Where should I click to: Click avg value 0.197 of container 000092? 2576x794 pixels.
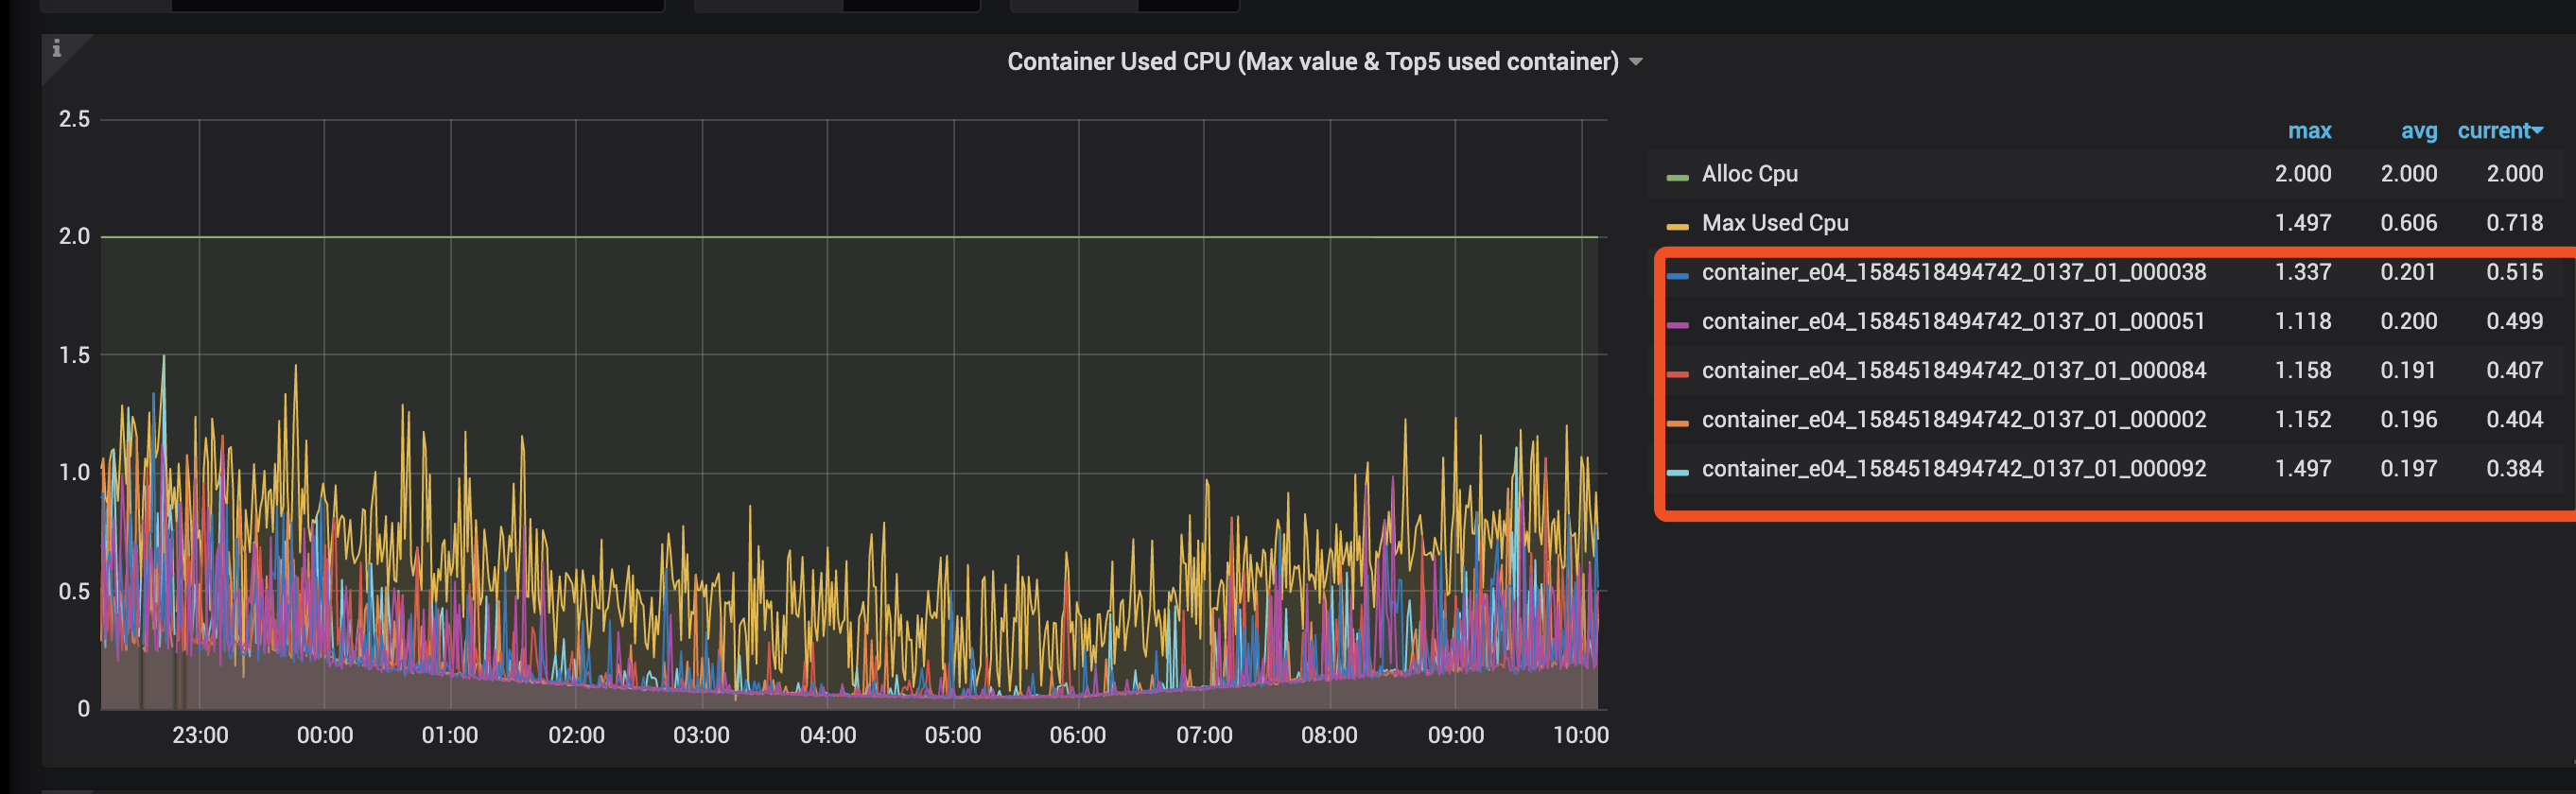pos(2408,468)
